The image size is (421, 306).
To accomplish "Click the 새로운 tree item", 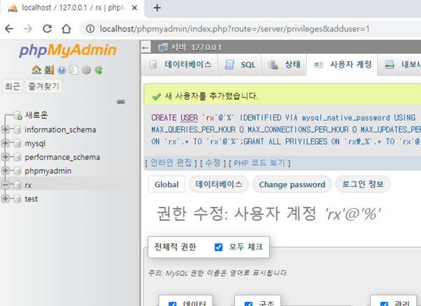I will click(x=36, y=115).
